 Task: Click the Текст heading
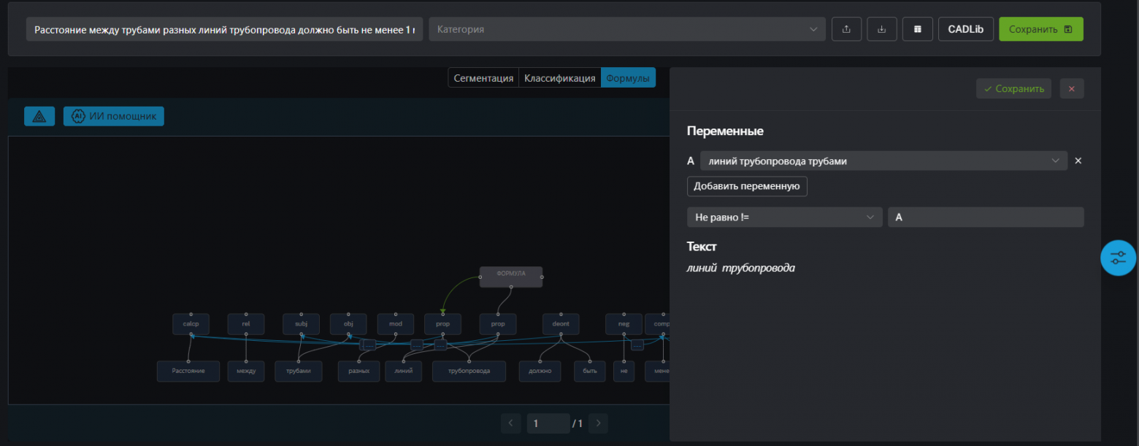tap(702, 247)
